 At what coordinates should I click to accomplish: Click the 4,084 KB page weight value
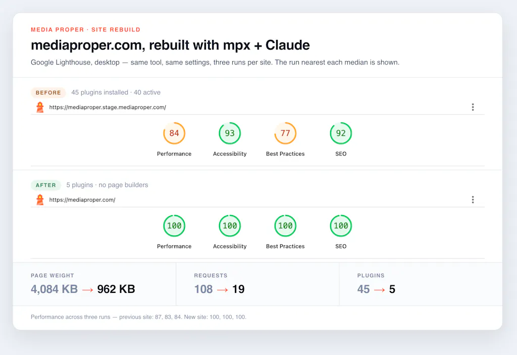[x=55, y=289]
